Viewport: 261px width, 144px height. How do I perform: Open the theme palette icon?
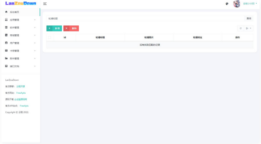[x=227, y=4]
